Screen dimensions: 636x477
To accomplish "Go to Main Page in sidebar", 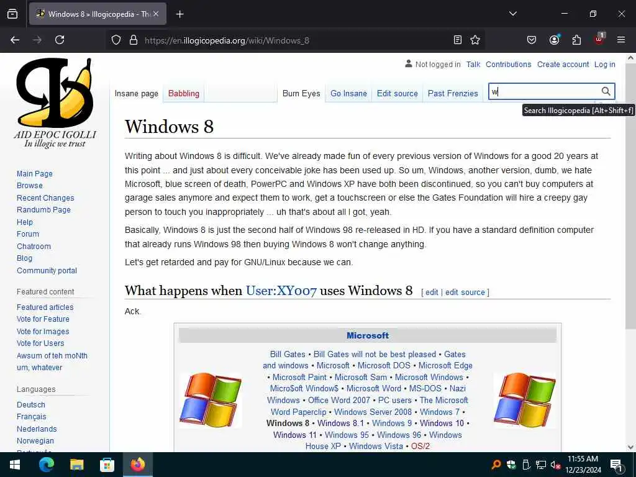I will (35, 174).
